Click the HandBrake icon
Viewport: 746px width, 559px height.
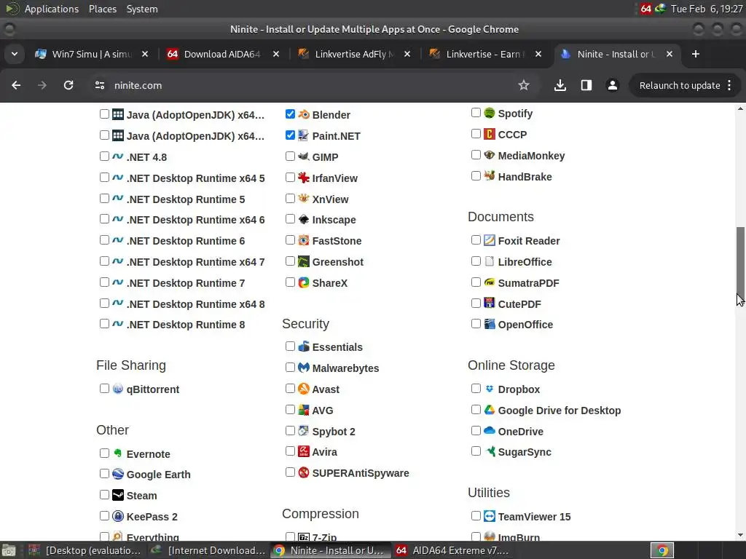pos(490,176)
